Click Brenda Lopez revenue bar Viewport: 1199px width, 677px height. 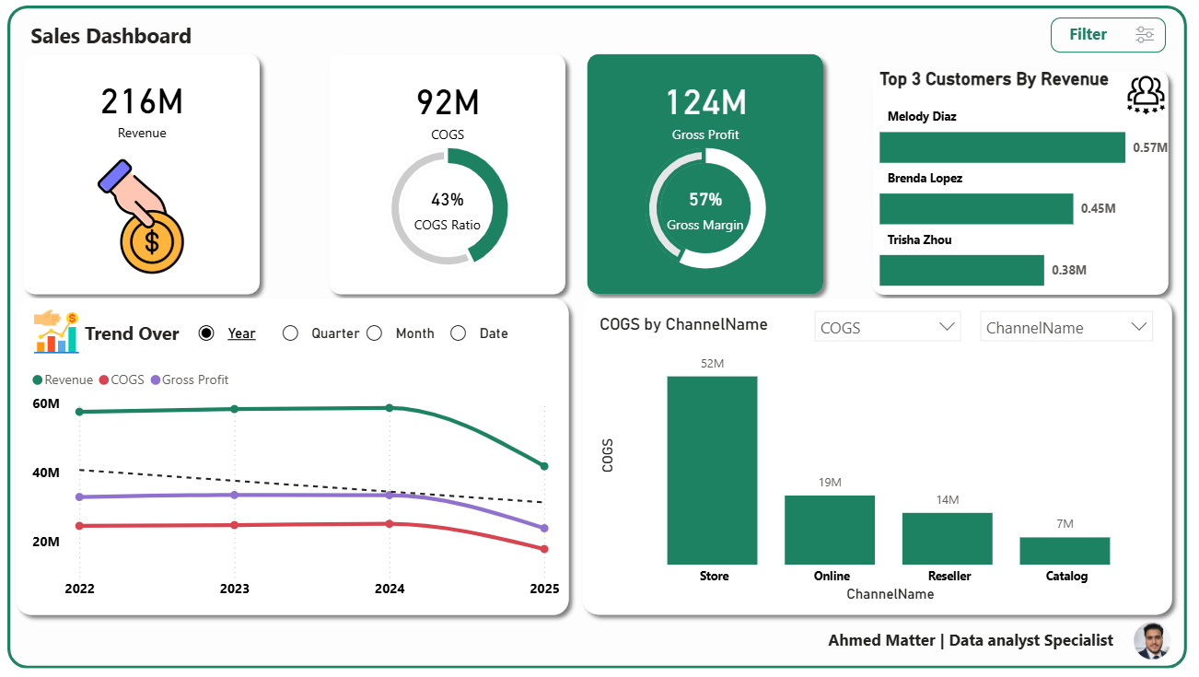[x=976, y=209]
